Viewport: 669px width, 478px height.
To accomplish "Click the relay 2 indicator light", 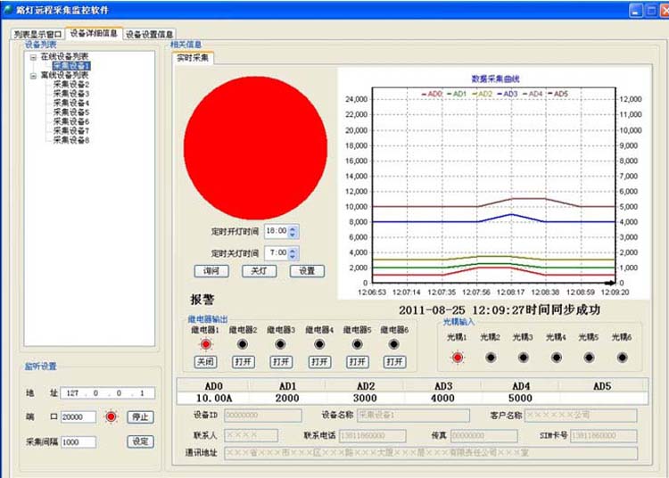I will point(243,344).
